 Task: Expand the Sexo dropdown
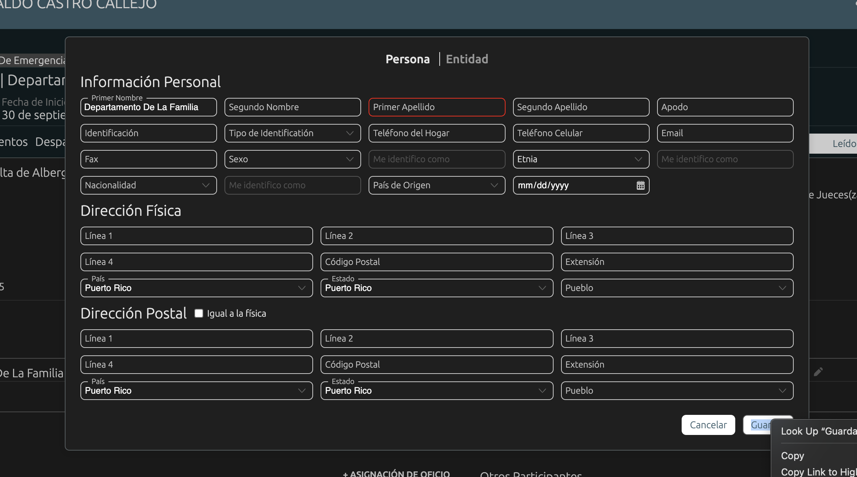tap(292, 159)
